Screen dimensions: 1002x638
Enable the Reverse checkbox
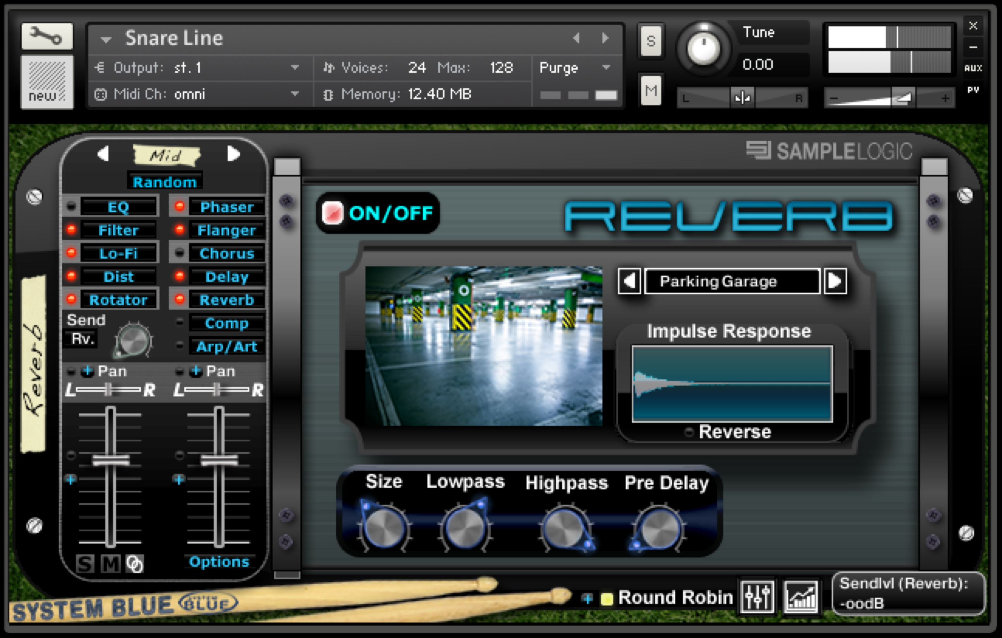click(x=689, y=432)
